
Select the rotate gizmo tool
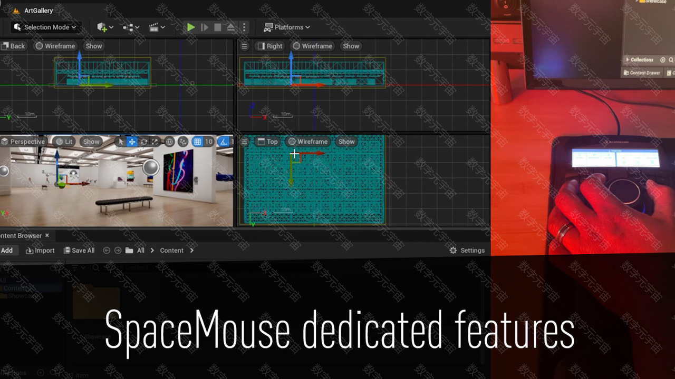coord(143,142)
